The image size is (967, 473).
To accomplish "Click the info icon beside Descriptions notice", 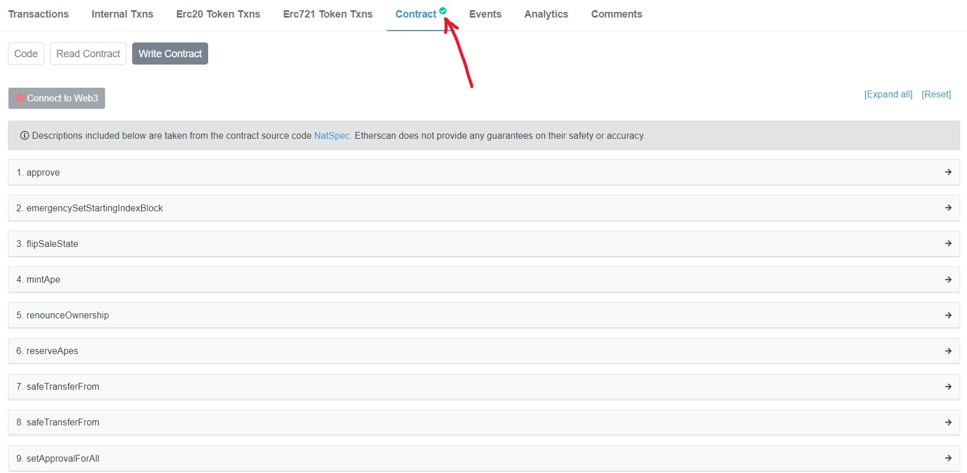I will pyautogui.click(x=24, y=135).
